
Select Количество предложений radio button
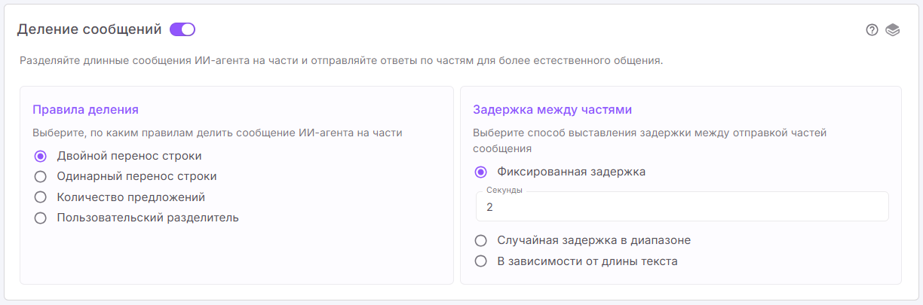coord(41,197)
